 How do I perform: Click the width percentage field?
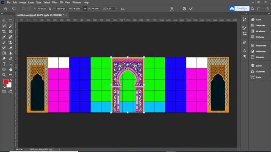click(x=77, y=8)
